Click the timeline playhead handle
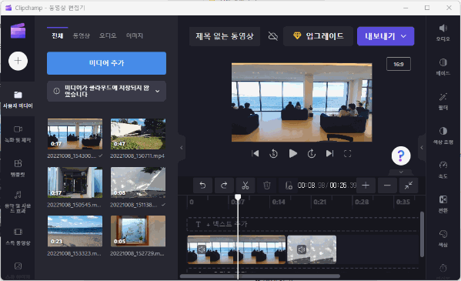461x281 pixels. pos(238,197)
